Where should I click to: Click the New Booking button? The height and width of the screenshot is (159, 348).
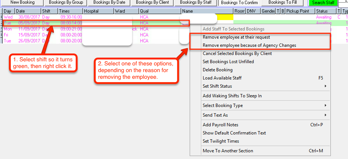click(x=22, y=3)
